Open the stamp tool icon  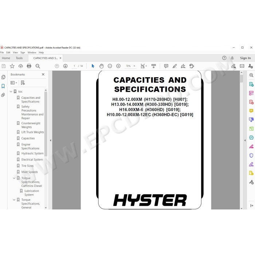tap(192, 66)
